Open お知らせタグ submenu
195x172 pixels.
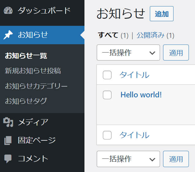click(26, 101)
